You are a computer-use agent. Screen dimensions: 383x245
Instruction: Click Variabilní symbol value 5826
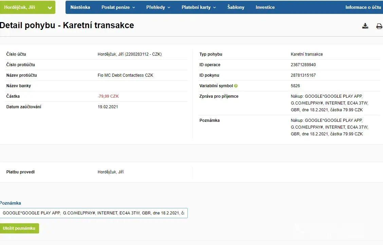[x=295, y=86]
